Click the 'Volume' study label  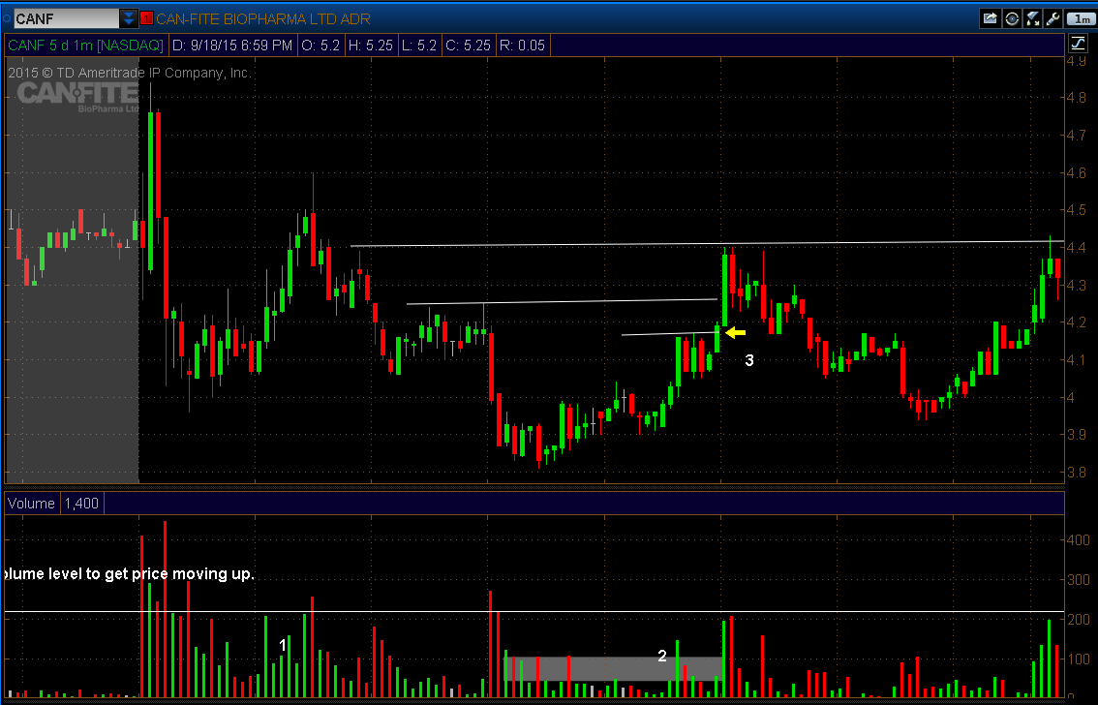[32, 504]
